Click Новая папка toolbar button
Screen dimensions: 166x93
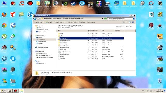(91, 22)
